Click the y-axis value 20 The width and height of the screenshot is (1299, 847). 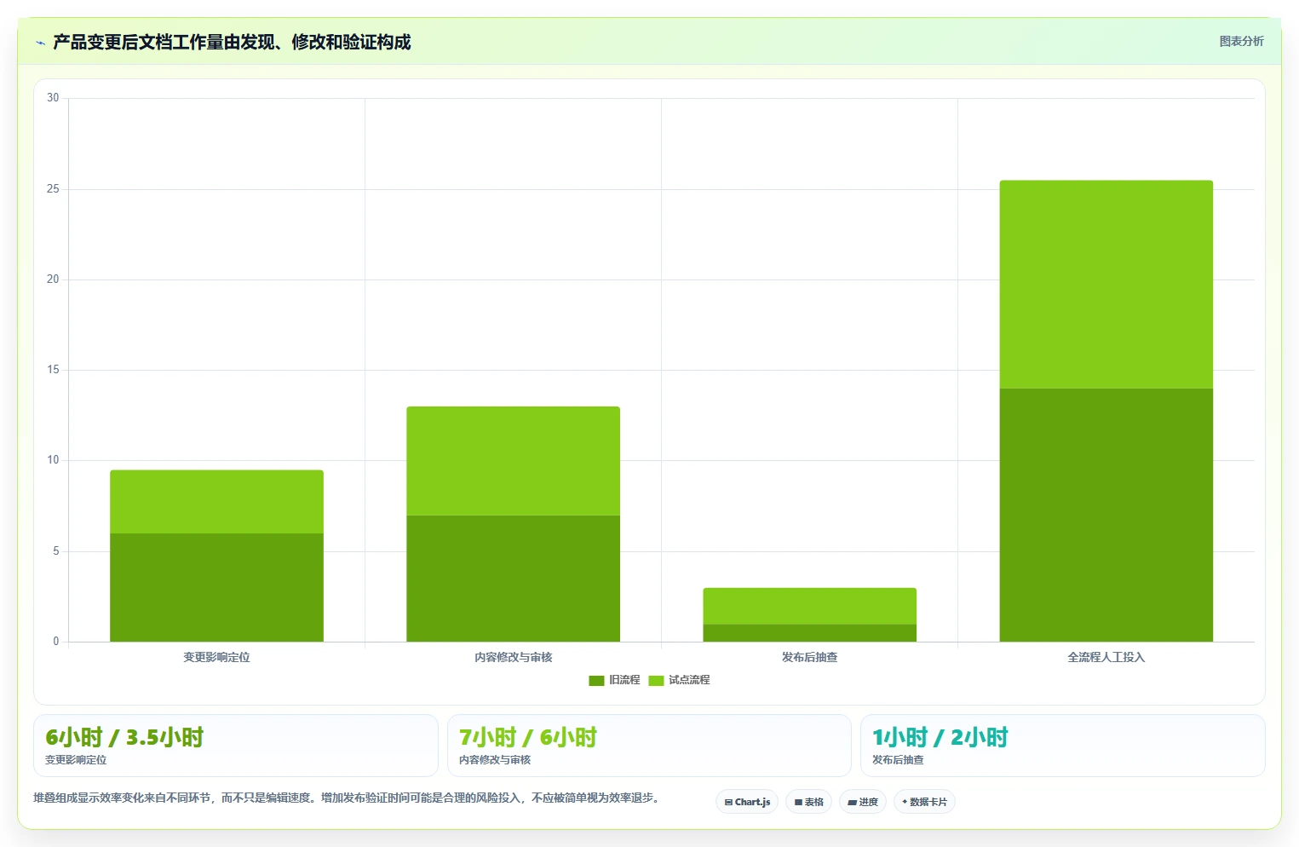pyautogui.click(x=53, y=279)
